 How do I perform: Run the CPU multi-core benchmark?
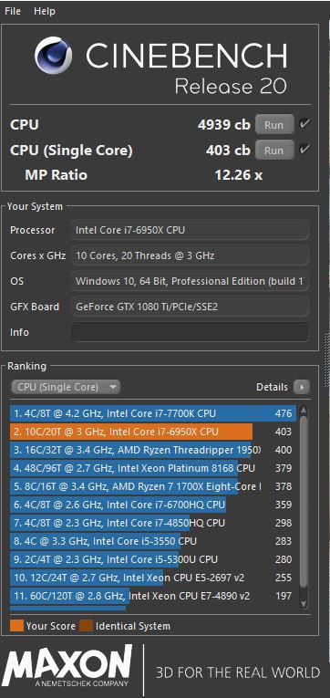tap(274, 125)
